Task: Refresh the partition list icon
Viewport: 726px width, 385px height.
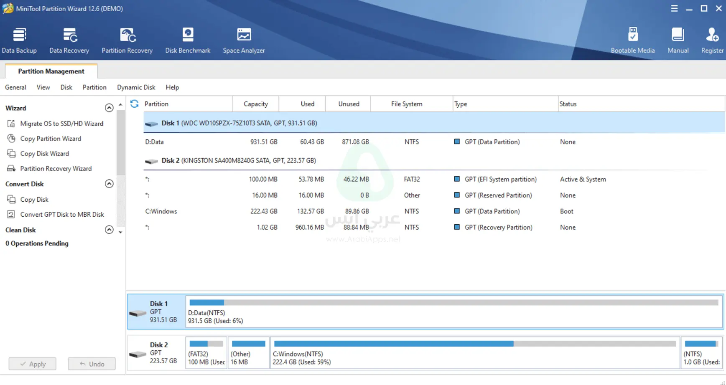Action: click(x=134, y=104)
